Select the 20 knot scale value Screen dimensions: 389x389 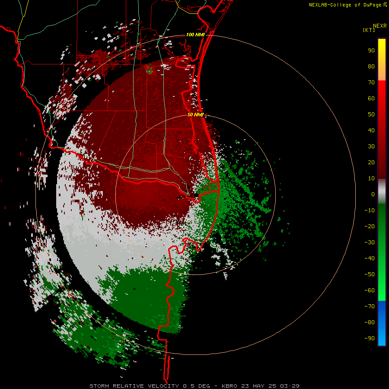click(371, 163)
